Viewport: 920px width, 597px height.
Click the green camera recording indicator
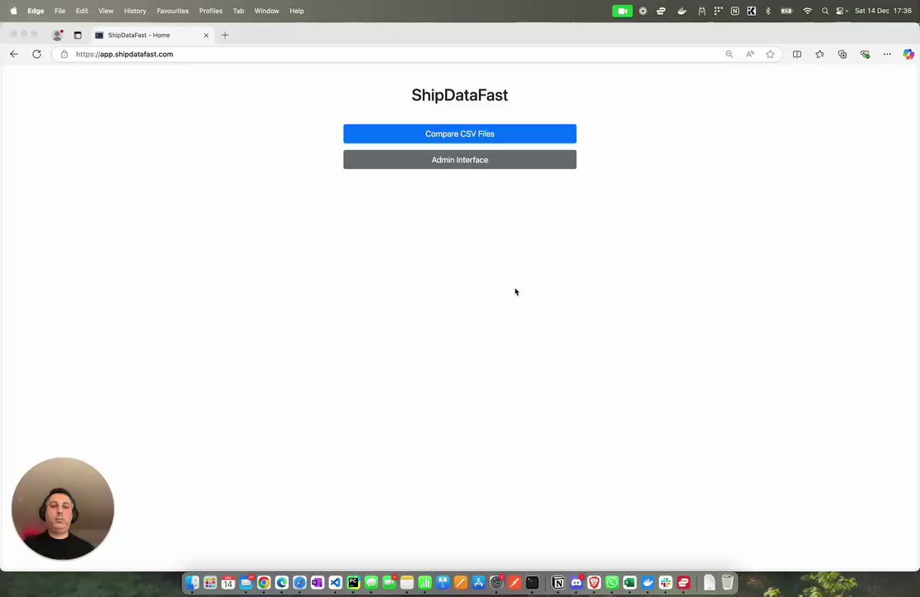[x=622, y=11]
